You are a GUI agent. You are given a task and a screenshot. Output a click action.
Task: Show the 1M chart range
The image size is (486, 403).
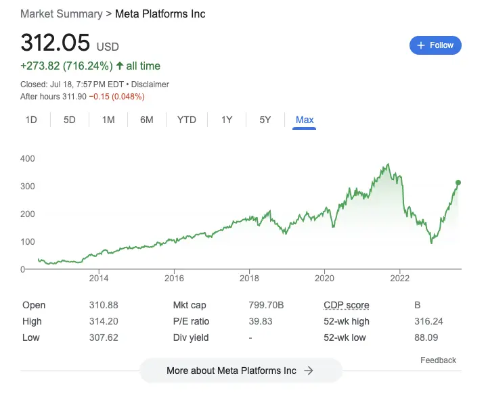[x=108, y=120]
